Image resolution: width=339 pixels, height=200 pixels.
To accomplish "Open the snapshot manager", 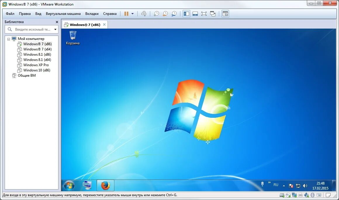I will point(174,14).
